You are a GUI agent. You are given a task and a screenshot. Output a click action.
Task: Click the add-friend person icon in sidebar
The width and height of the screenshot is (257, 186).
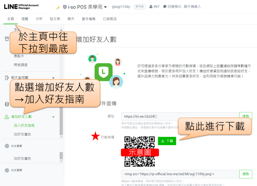(7, 117)
